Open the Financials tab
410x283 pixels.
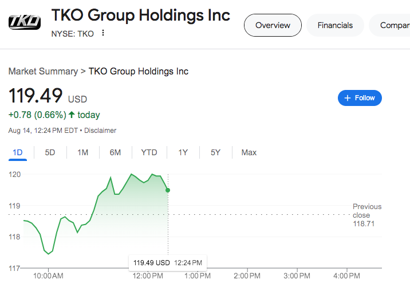tap(335, 25)
